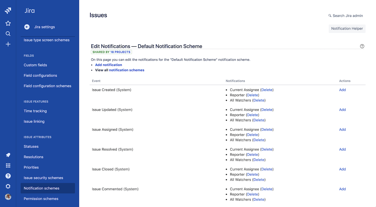Screen dimensions: 376x207
Task: Open page help icon beside scheme title
Action: (362, 46)
